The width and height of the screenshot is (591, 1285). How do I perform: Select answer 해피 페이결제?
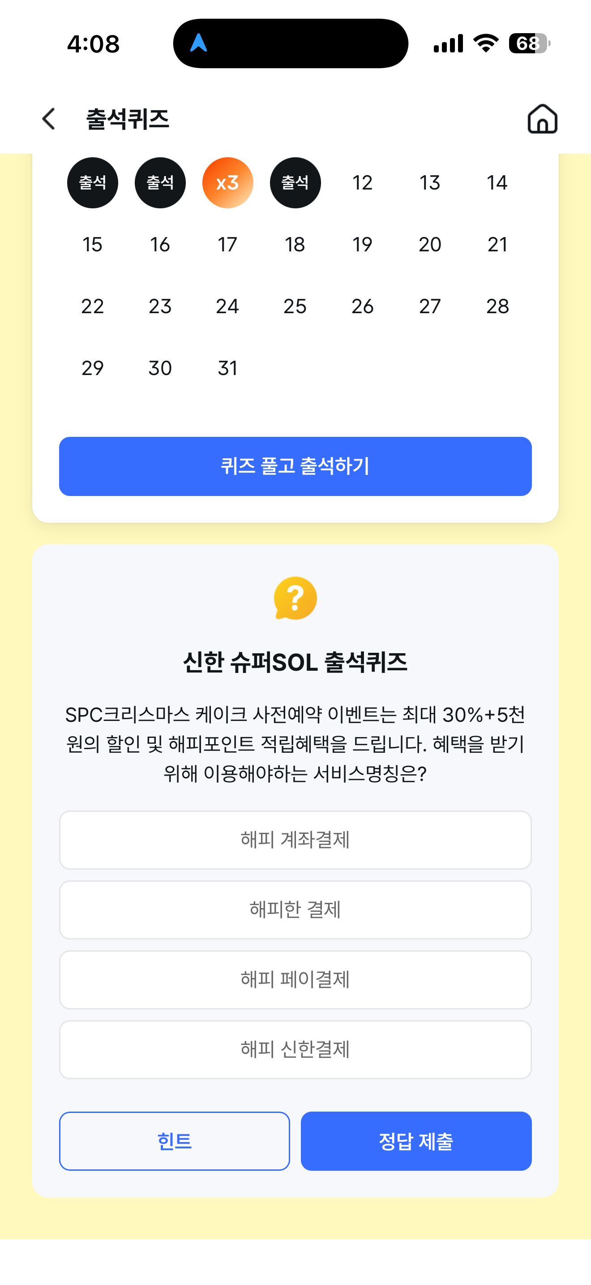(x=295, y=979)
